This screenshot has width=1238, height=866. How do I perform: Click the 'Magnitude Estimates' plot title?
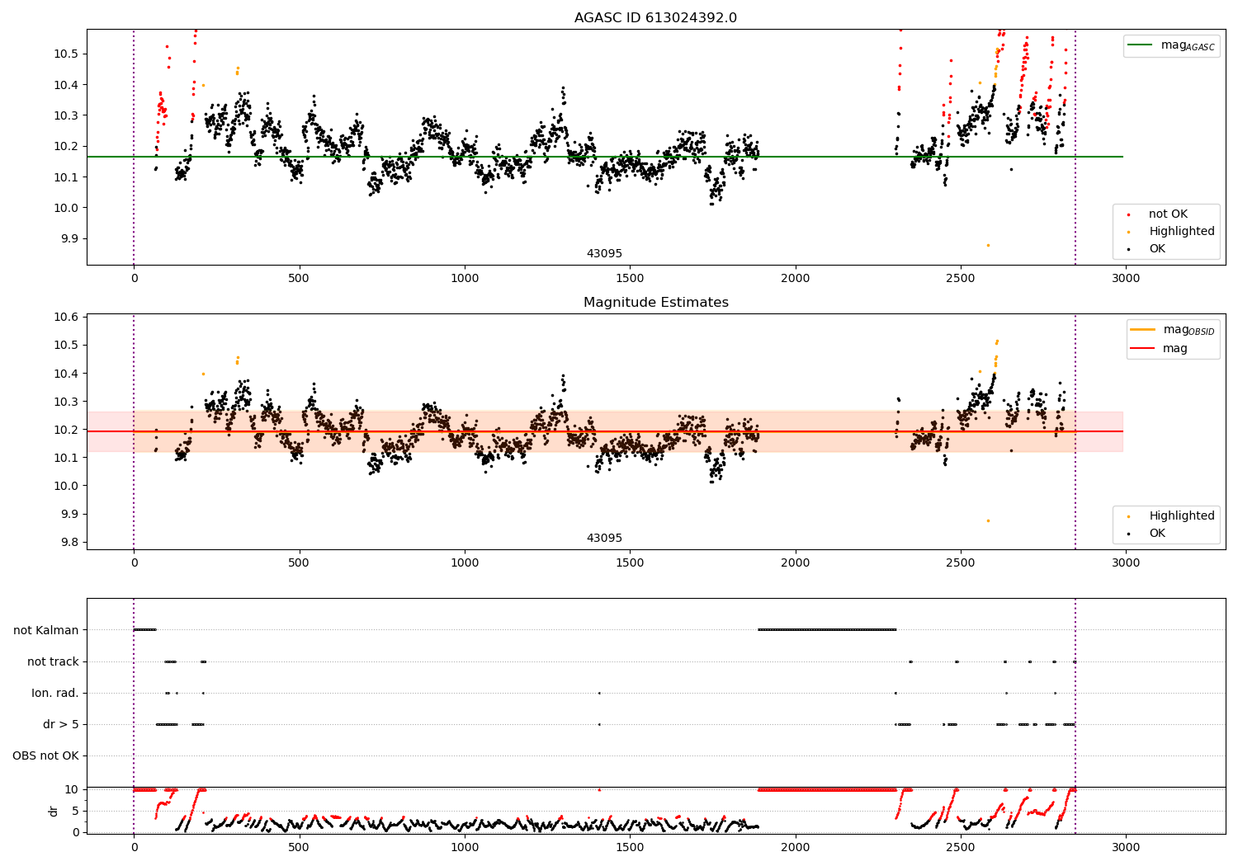point(655,303)
